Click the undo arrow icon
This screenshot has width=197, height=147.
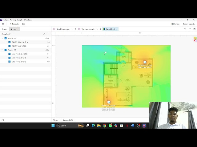coord(185,29)
